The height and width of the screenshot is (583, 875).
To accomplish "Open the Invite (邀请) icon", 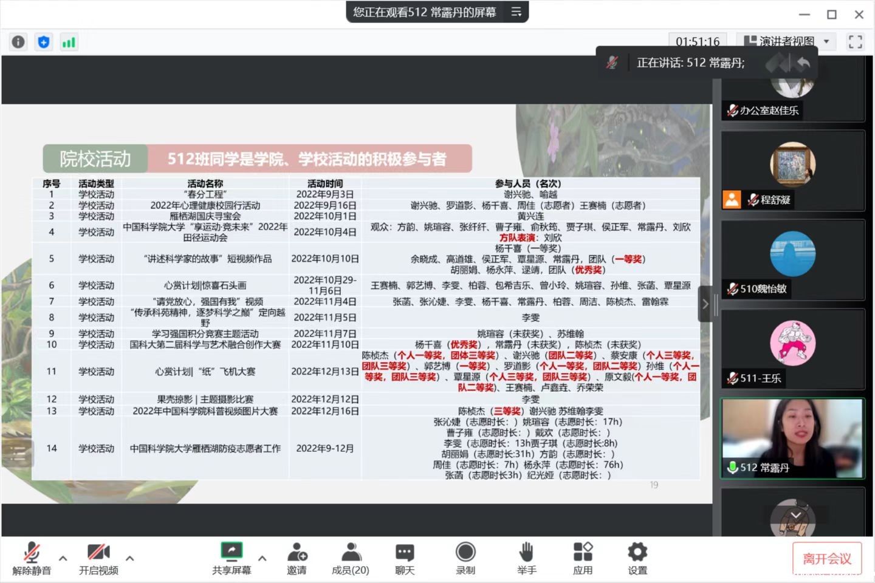I will [x=297, y=558].
